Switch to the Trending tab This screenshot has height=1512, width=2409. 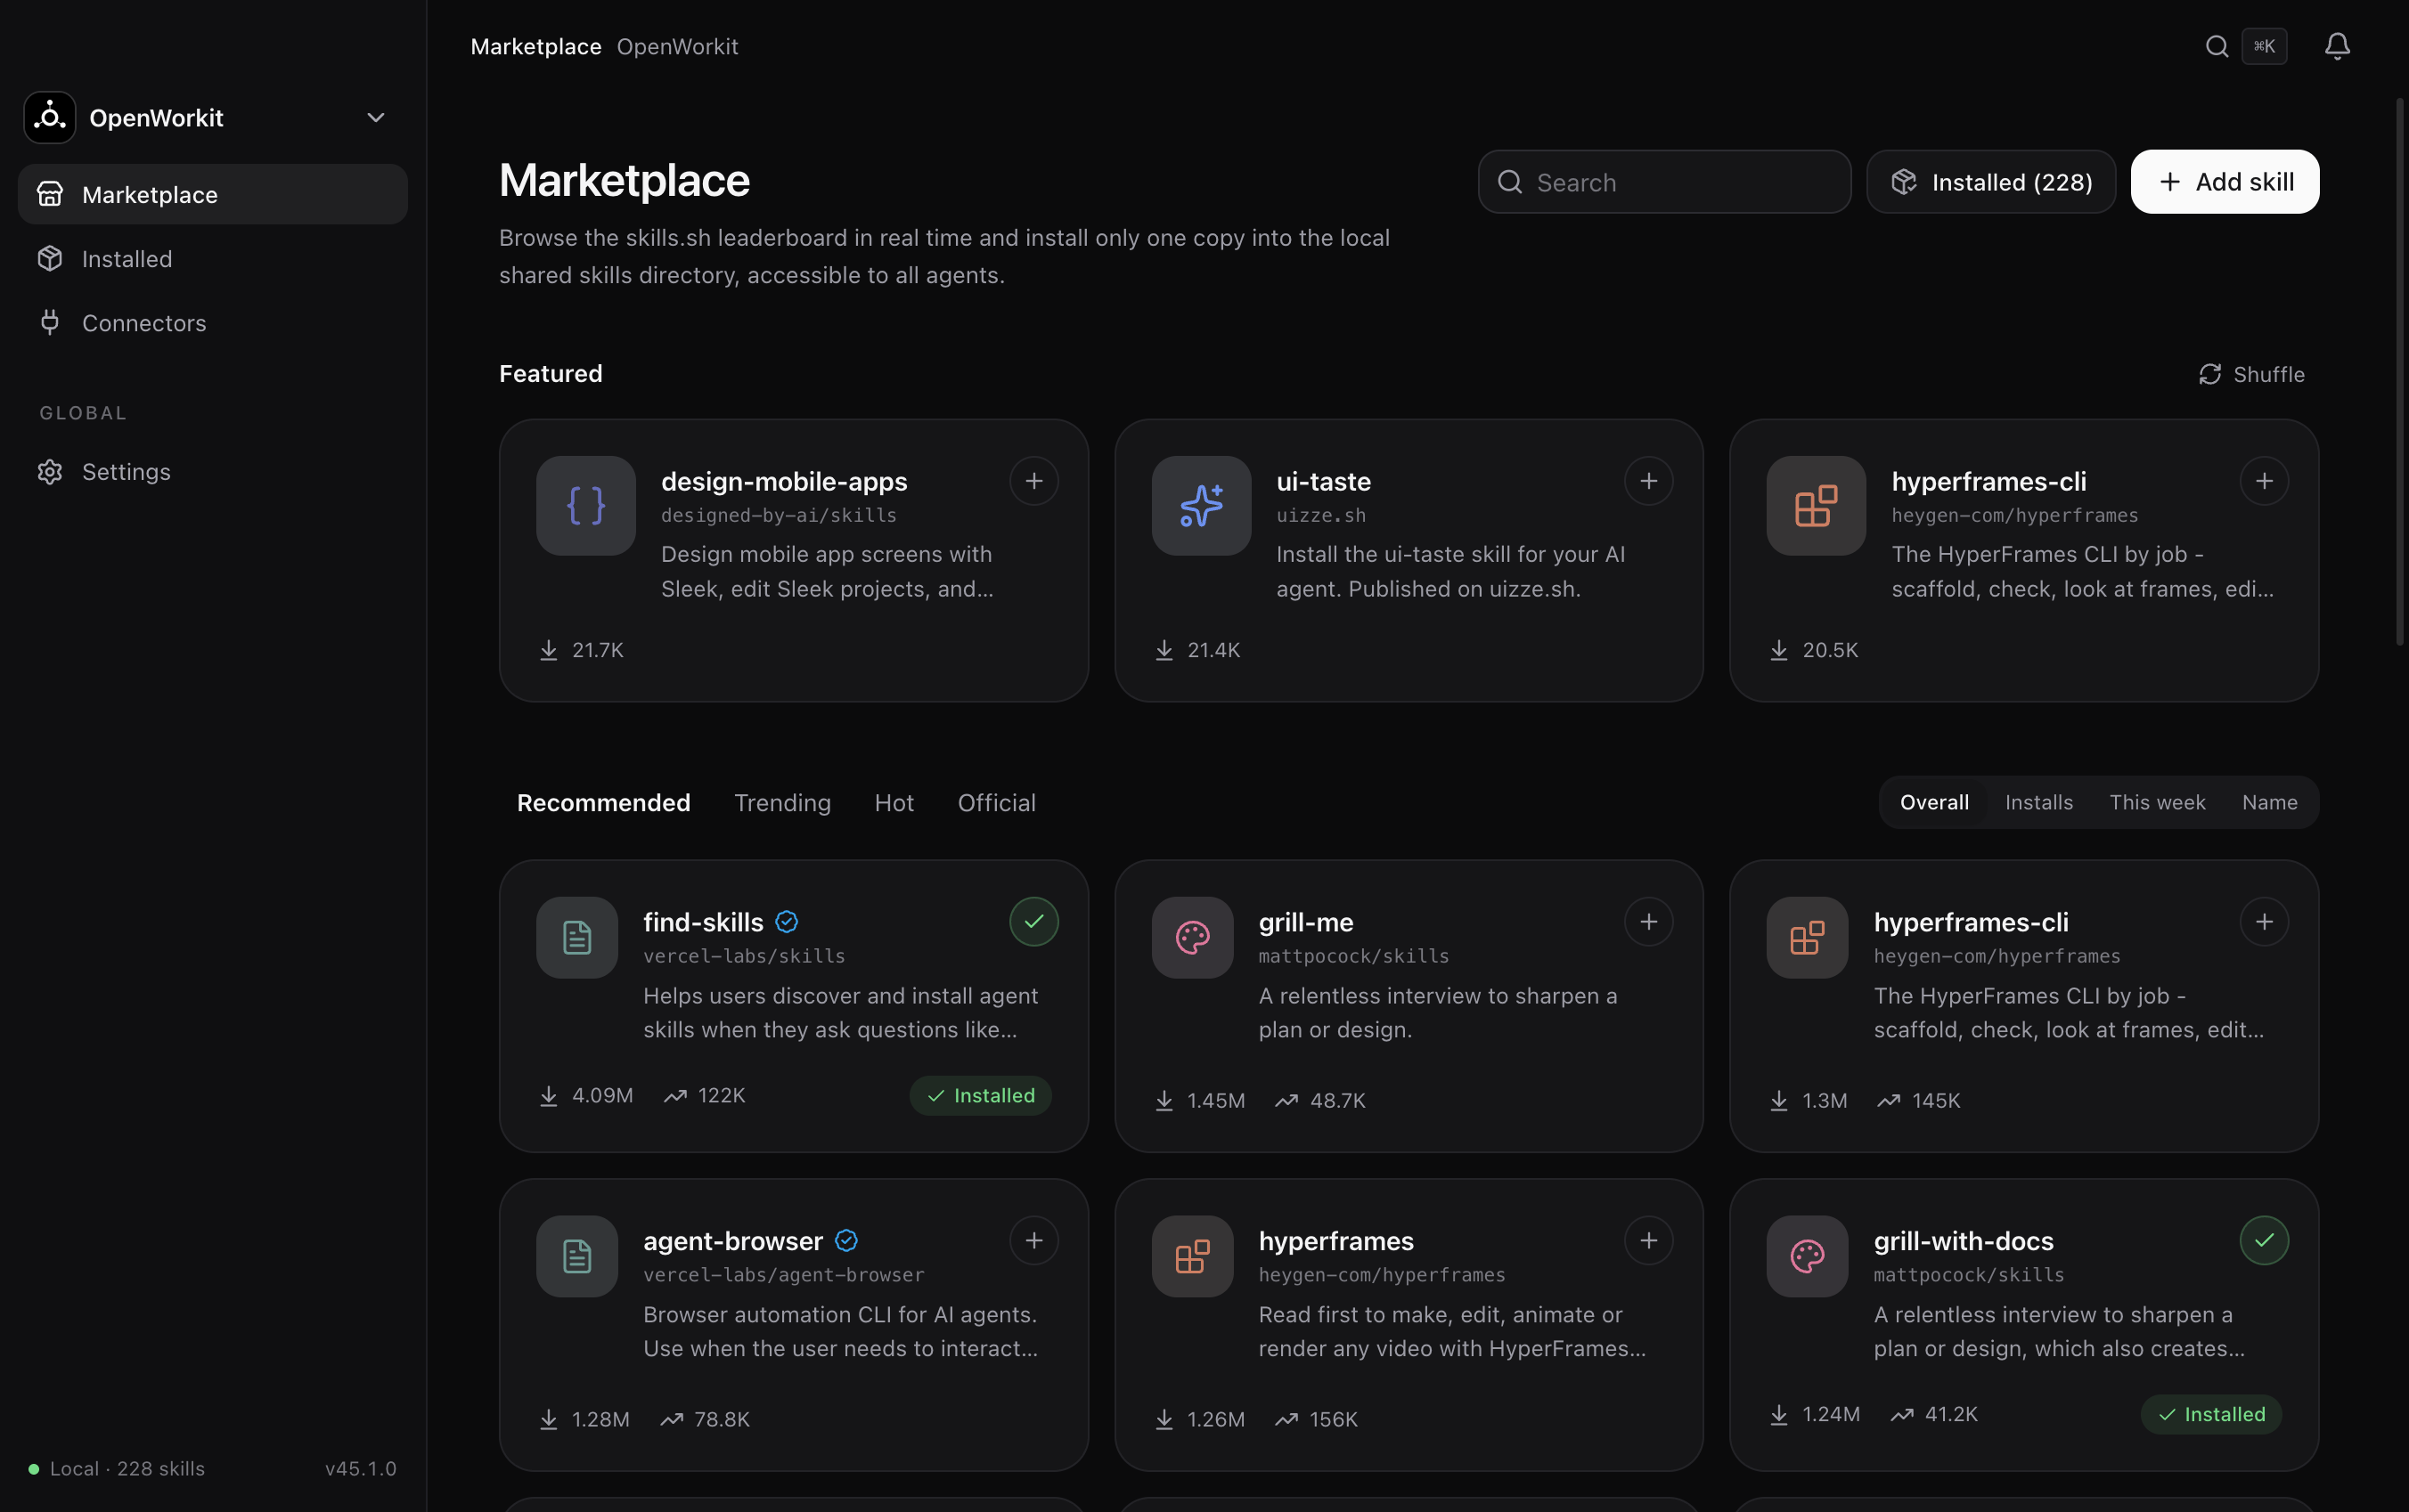click(782, 803)
